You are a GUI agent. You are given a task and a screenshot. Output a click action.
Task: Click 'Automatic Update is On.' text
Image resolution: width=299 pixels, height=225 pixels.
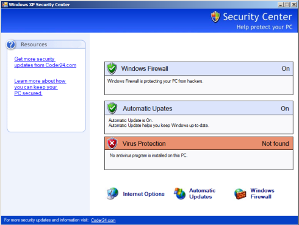pyautogui.click(x=131, y=120)
